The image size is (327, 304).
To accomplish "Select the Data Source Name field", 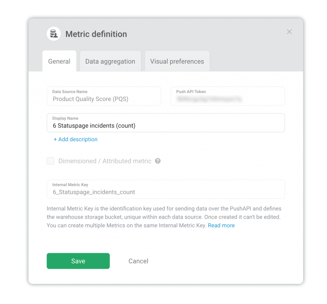I will [x=104, y=96].
